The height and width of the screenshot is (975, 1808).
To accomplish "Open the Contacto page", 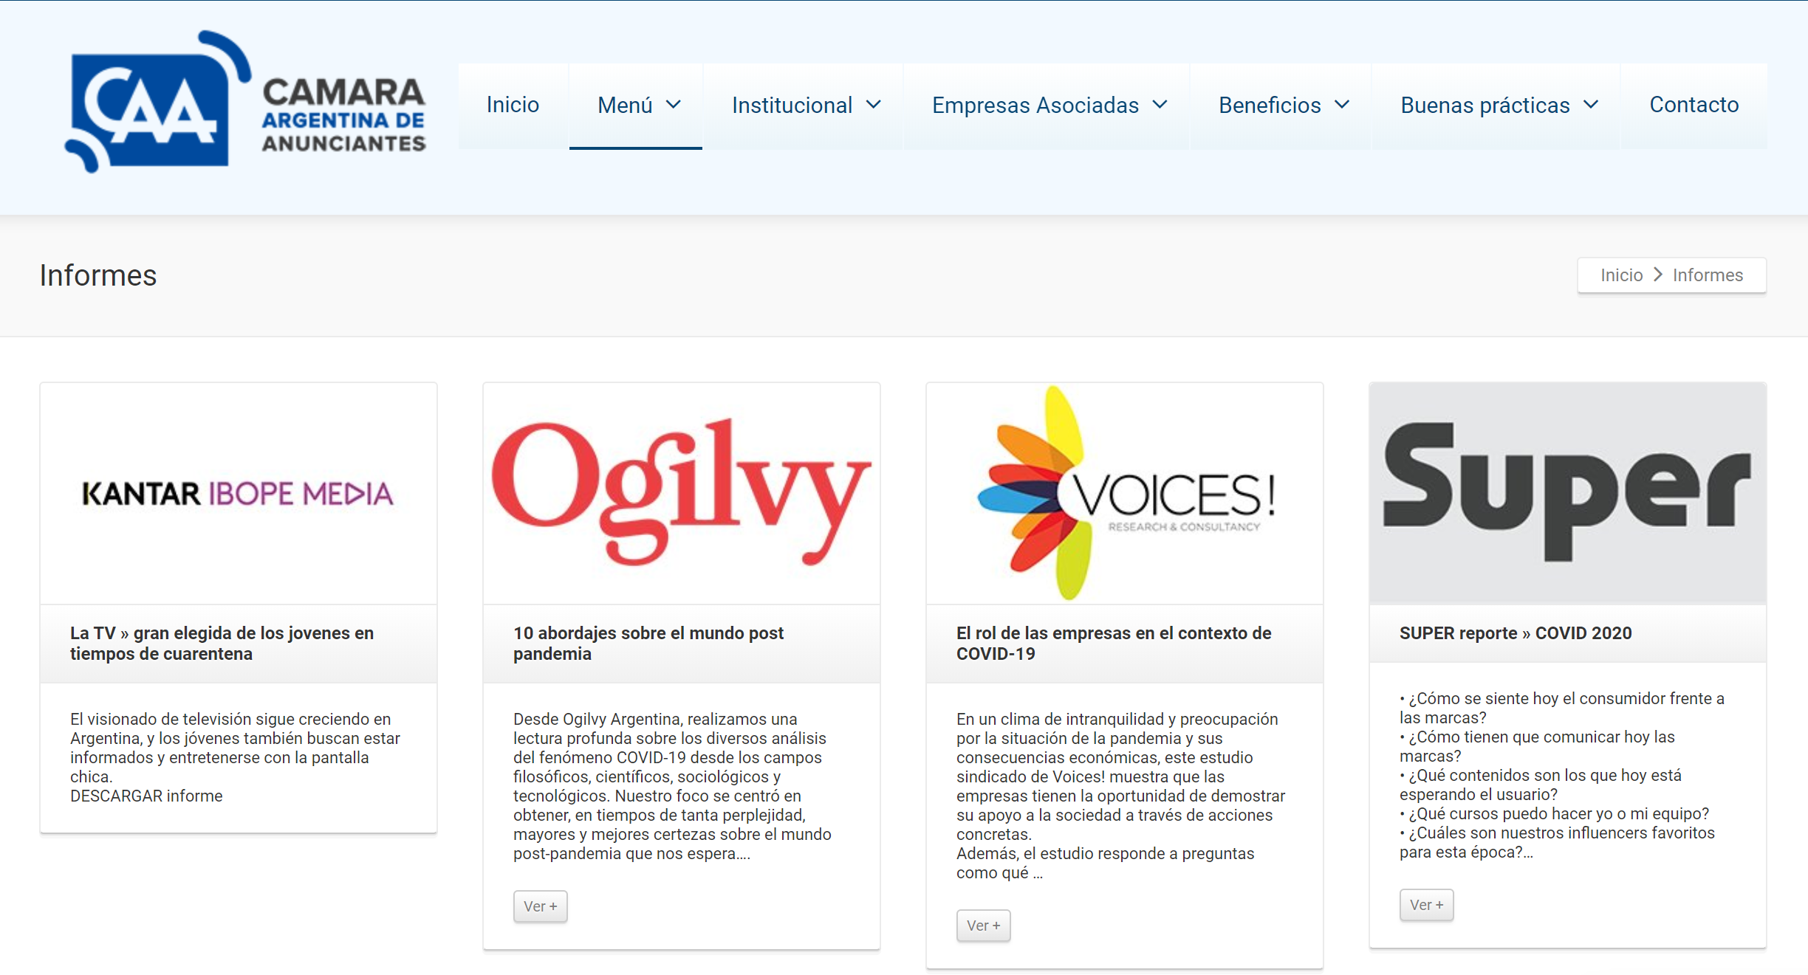I will (1694, 106).
